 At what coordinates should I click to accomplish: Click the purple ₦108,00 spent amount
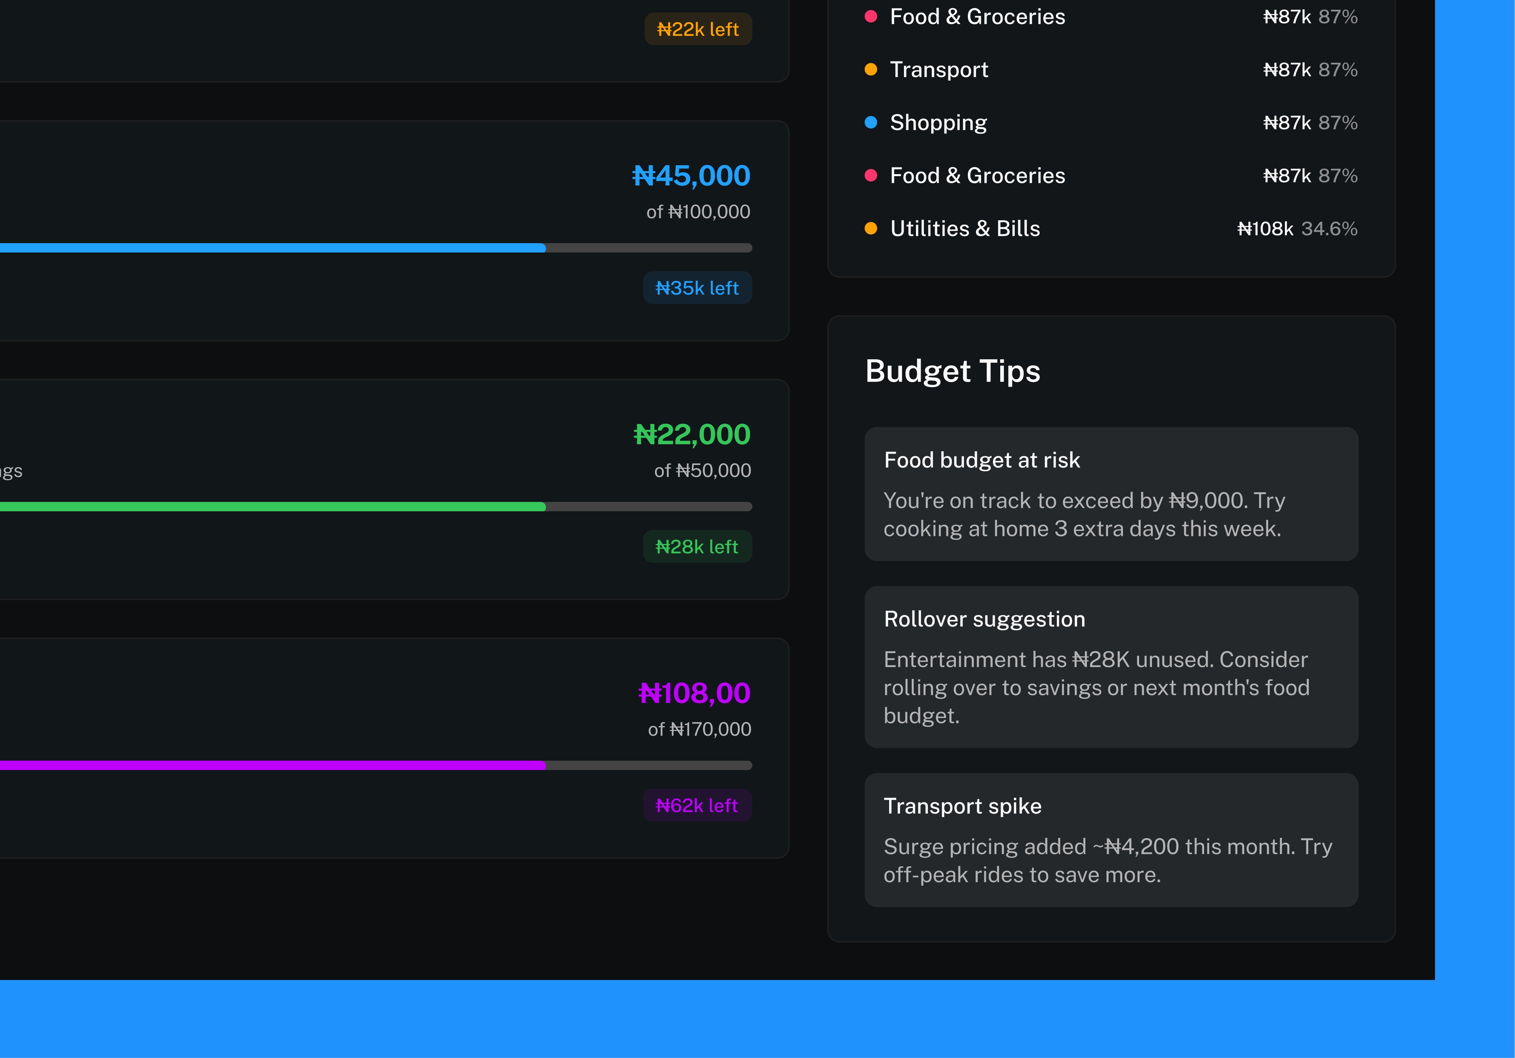pos(694,694)
